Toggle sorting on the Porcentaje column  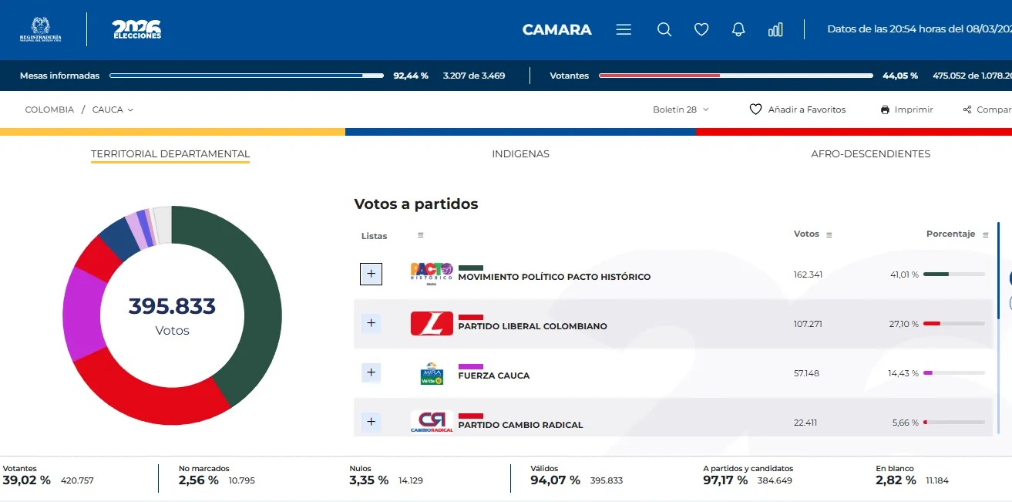click(x=985, y=234)
